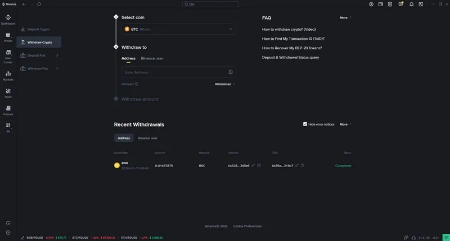This screenshot has width=450, height=241.
Task: Open the Wallet section in sidebar
Action: tap(8, 36)
